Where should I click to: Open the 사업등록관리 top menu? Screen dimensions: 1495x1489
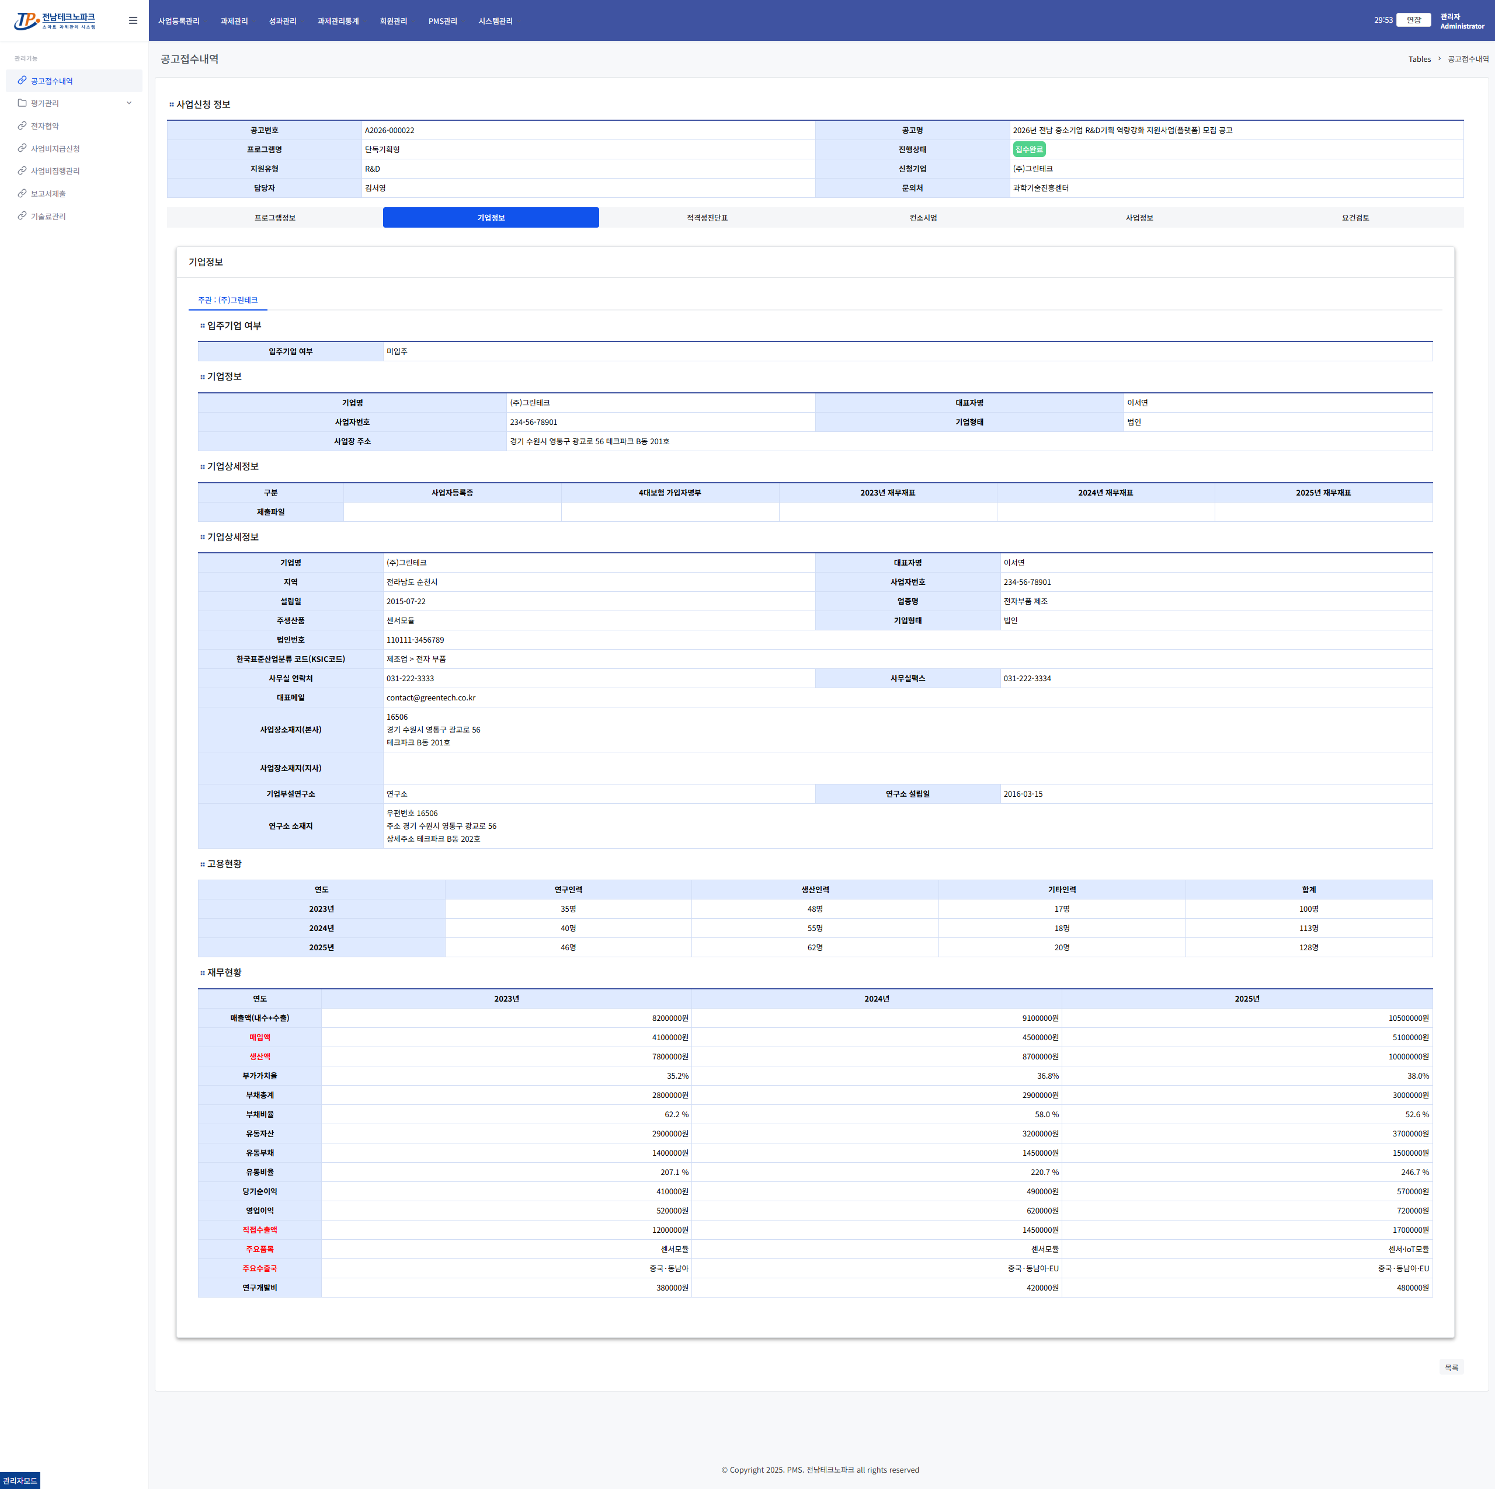click(179, 21)
